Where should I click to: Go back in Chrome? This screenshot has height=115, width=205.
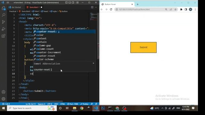click(102, 9)
